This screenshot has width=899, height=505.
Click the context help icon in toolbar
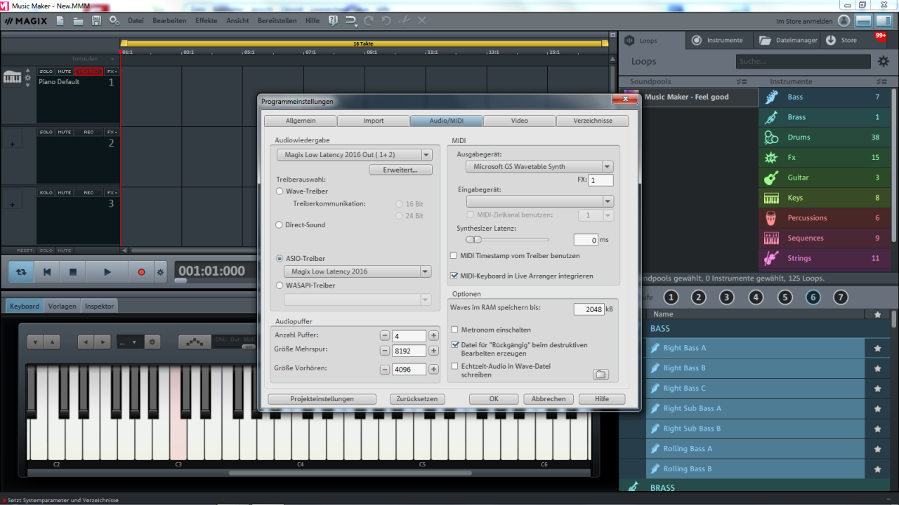(333, 21)
